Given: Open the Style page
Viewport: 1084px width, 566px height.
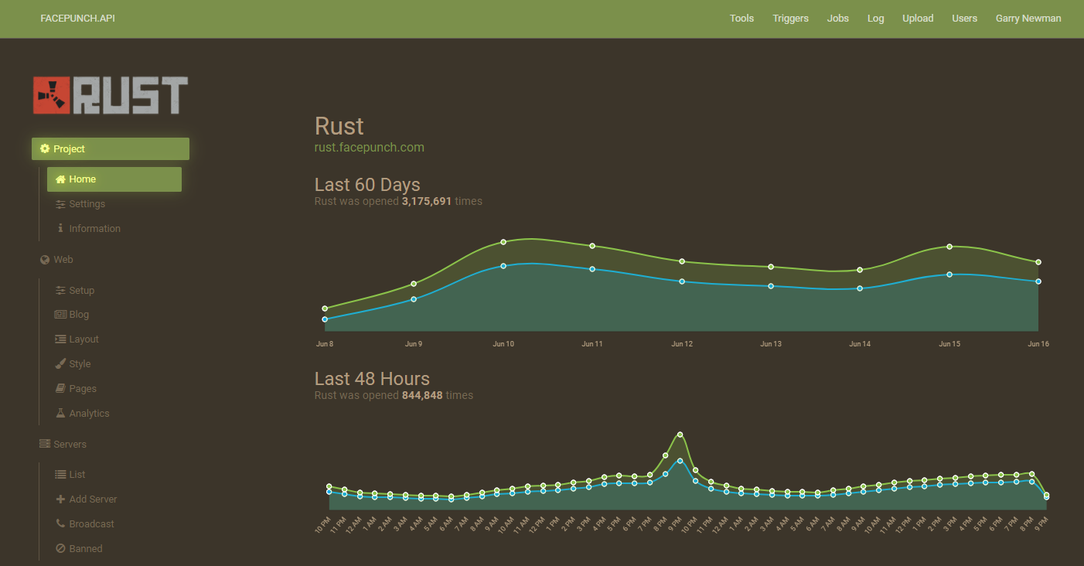Looking at the screenshot, I should [73, 364].
